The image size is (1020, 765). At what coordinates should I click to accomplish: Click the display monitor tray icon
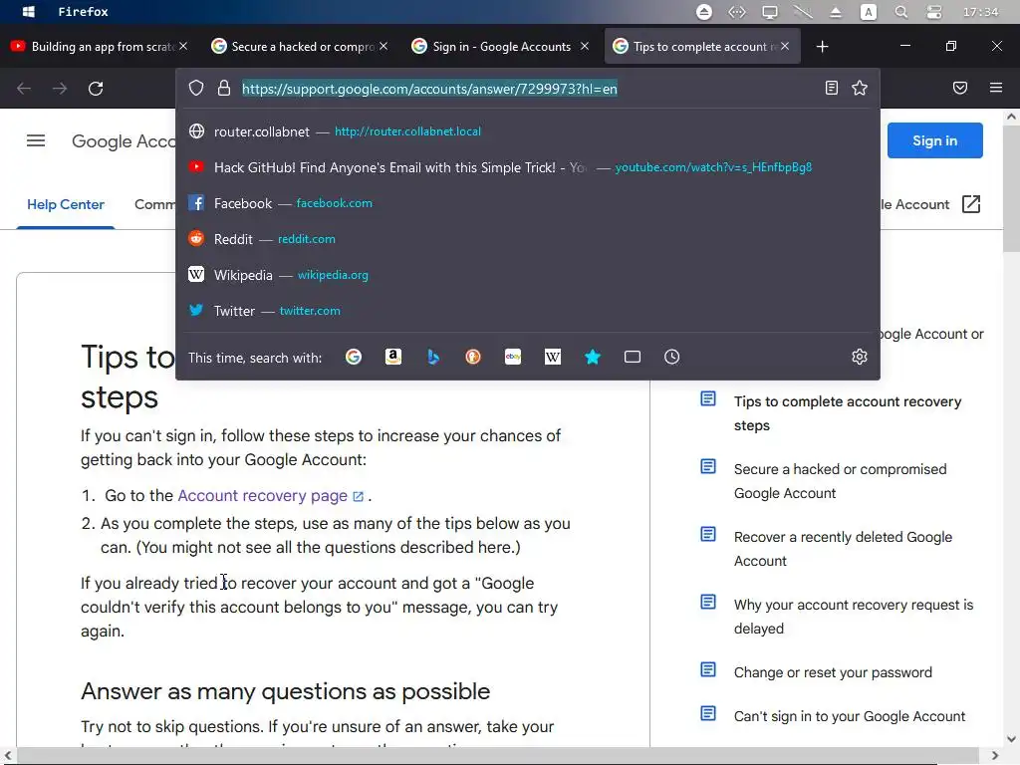[x=770, y=12]
